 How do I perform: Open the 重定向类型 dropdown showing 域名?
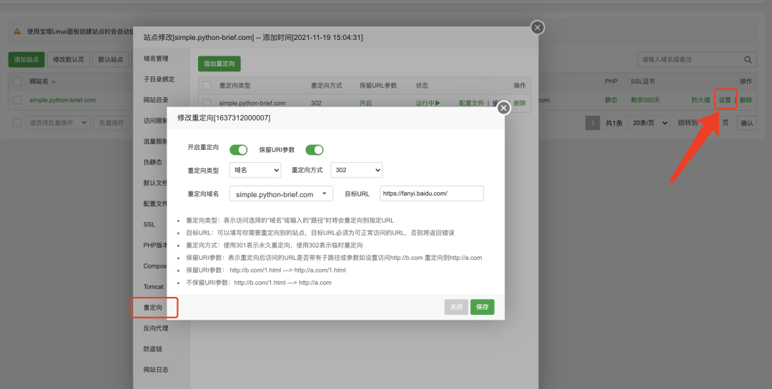pyautogui.click(x=255, y=171)
